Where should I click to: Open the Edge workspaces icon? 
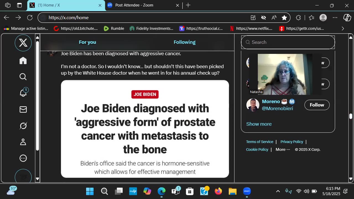(8, 5)
